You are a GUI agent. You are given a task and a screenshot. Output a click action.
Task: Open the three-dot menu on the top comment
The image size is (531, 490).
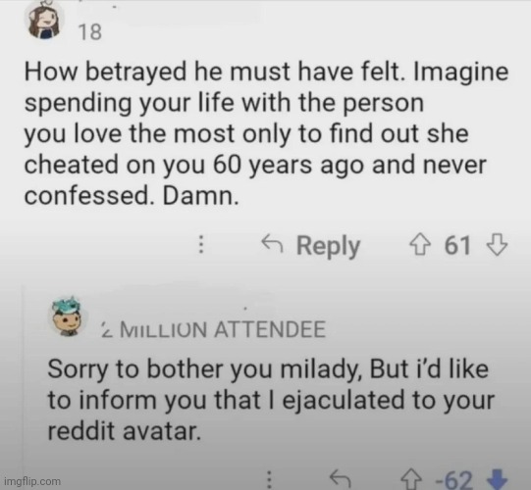(x=201, y=244)
